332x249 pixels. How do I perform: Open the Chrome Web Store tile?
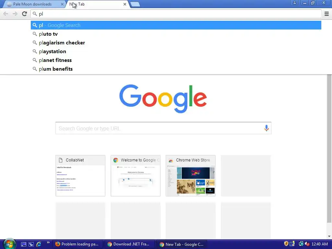pos(191,176)
